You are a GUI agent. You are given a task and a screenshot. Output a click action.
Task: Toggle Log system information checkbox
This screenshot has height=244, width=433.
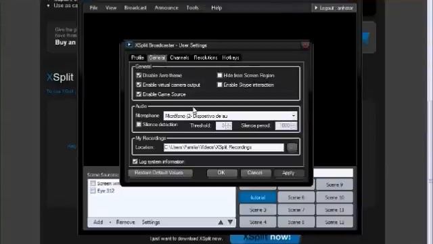click(x=135, y=161)
